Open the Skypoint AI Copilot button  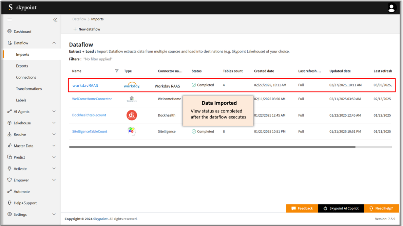[341, 208]
